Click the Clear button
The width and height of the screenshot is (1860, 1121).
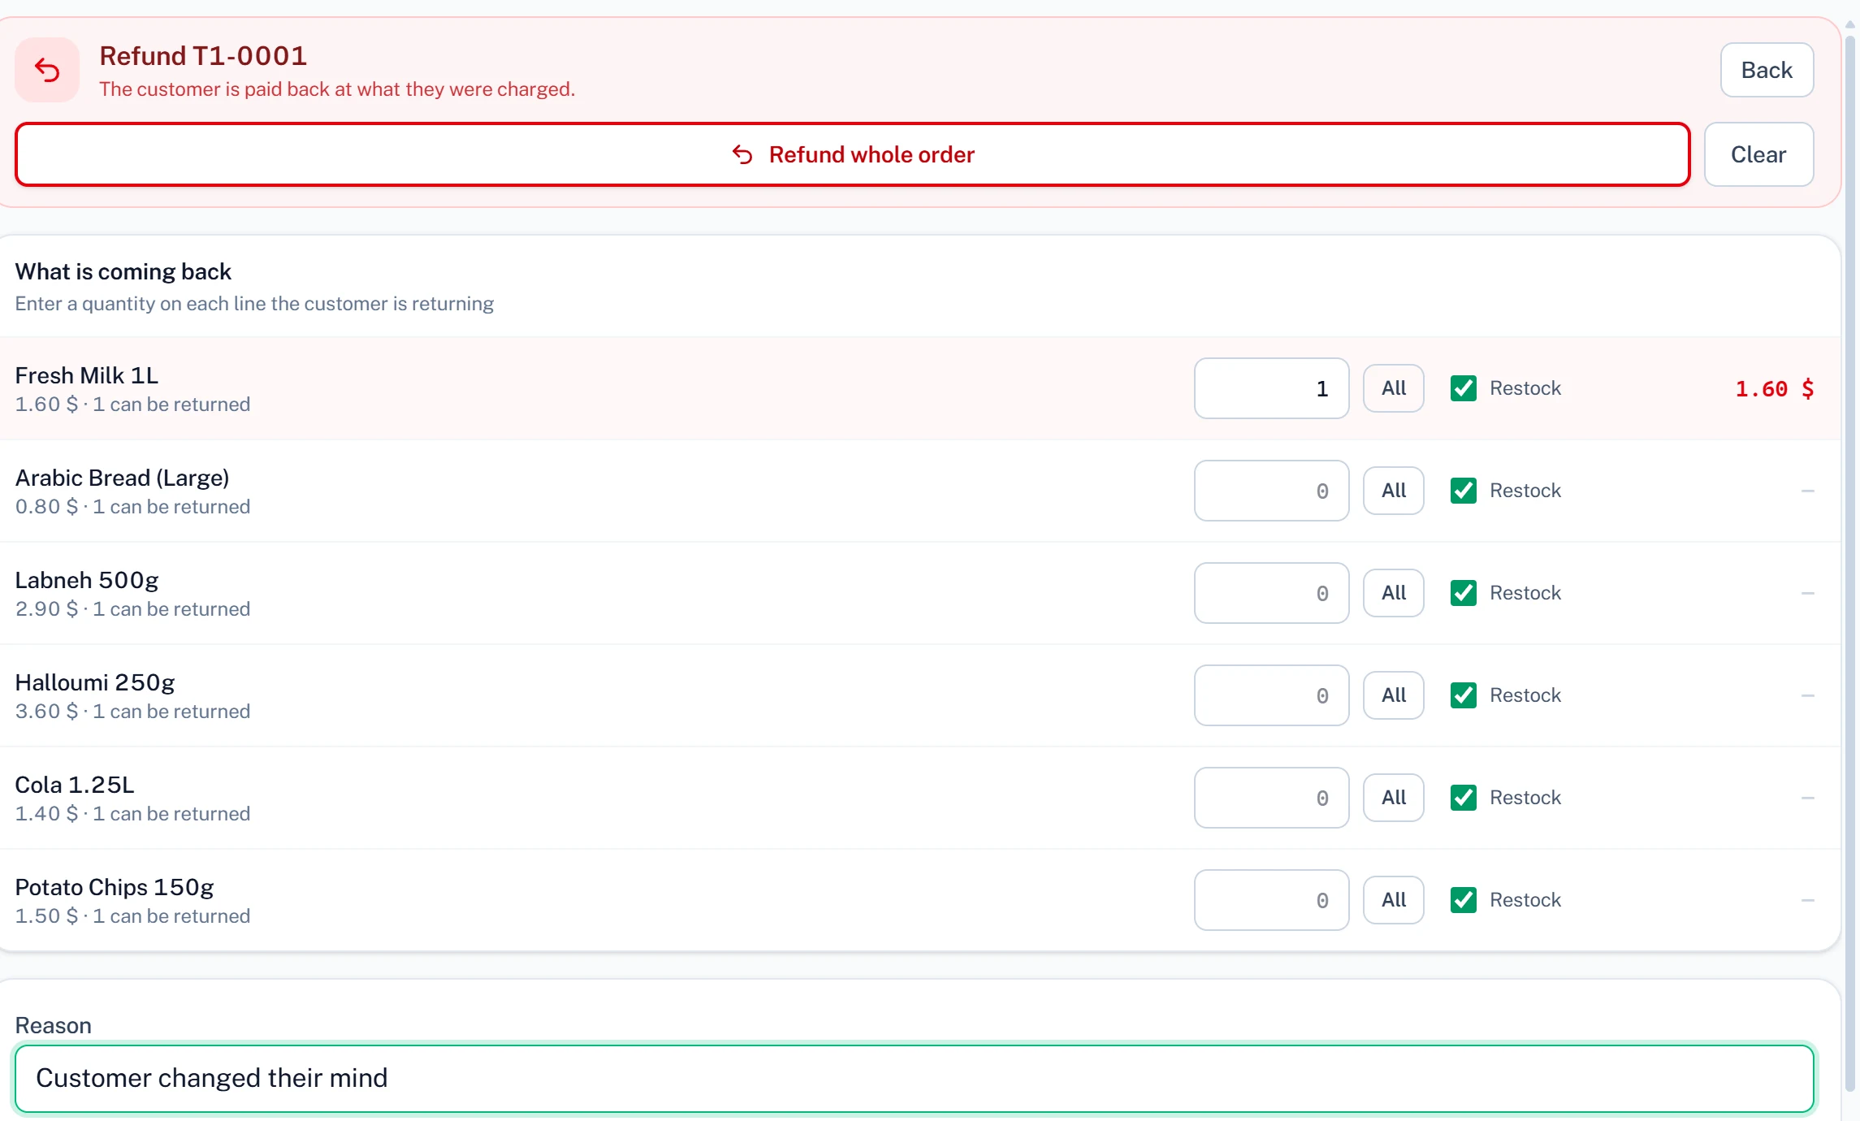click(x=1758, y=154)
